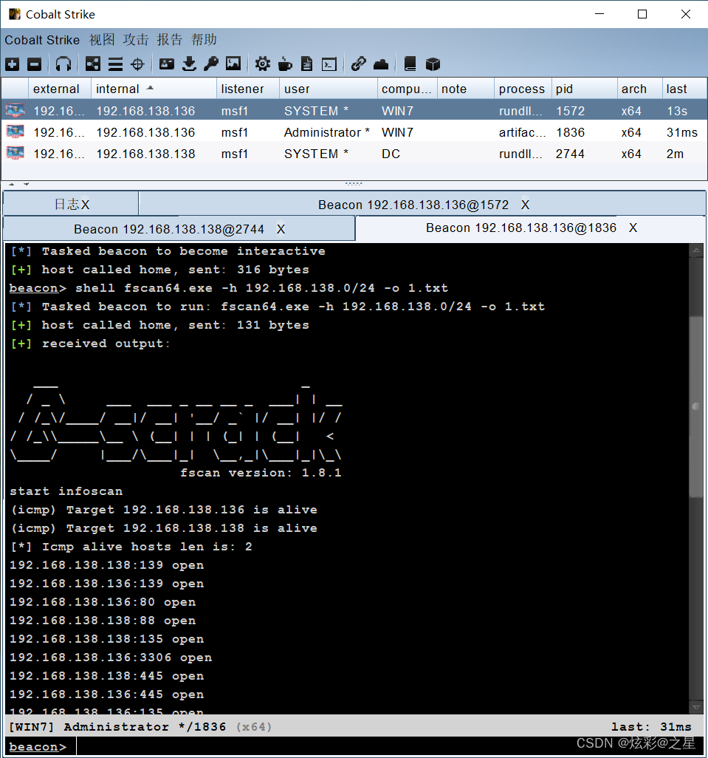Screen dimensions: 708x758
Task: Switch to pivot graph view icon
Action: 93,64
